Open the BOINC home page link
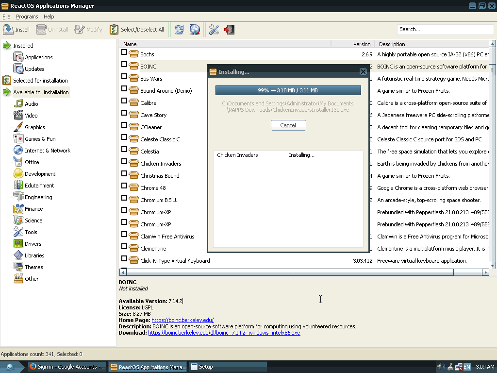Viewport: 497px width, 373px height. (x=182, y=320)
